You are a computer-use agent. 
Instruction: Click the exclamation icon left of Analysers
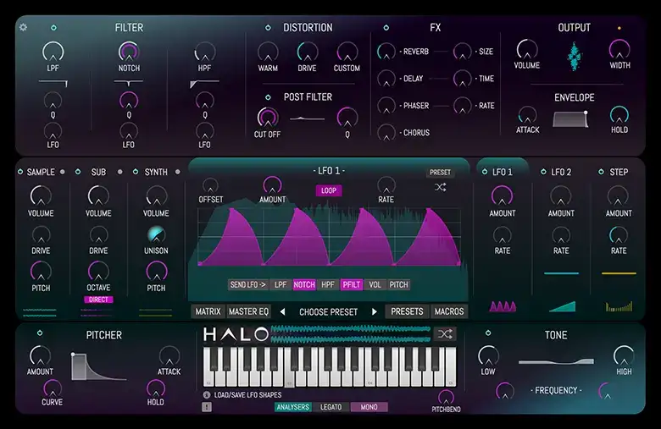[207, 407]
